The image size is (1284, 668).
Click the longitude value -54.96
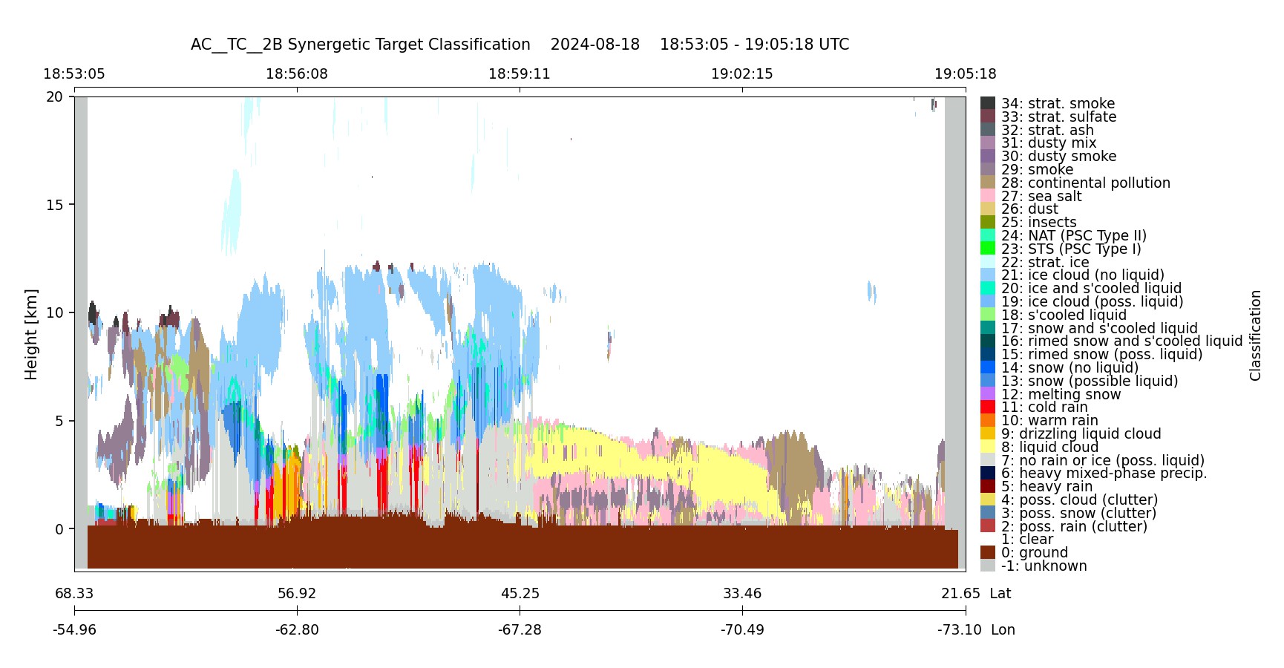(x=74, y=630)
